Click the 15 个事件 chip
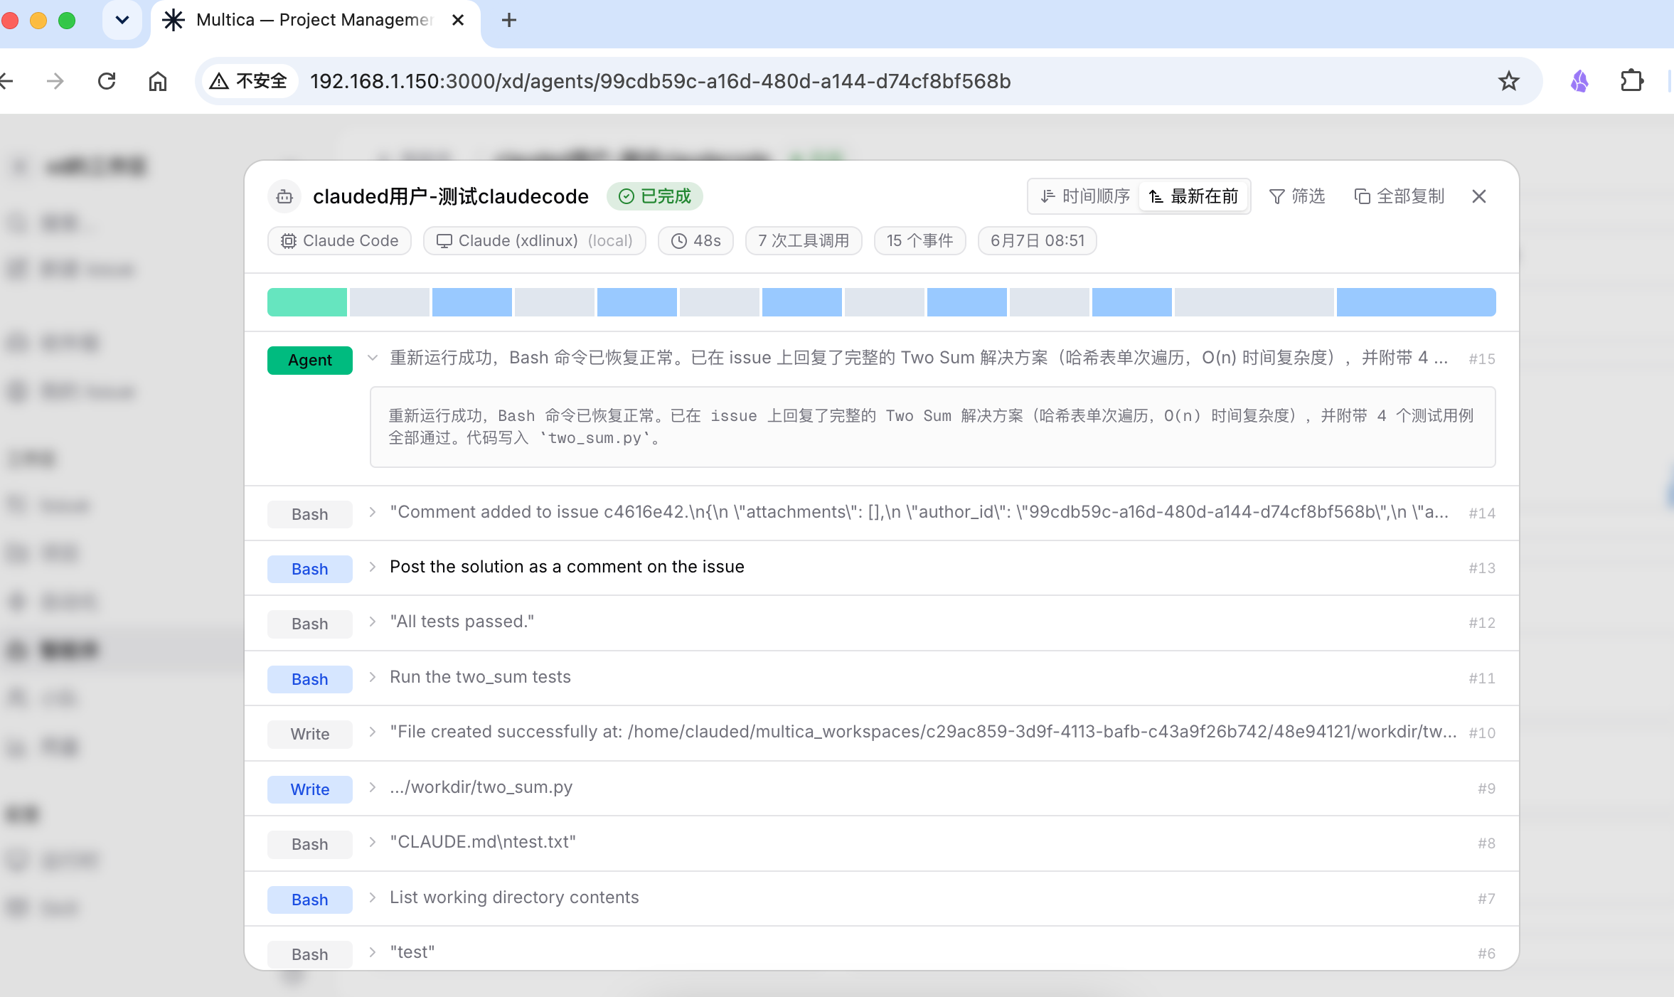 coord(919,241)
